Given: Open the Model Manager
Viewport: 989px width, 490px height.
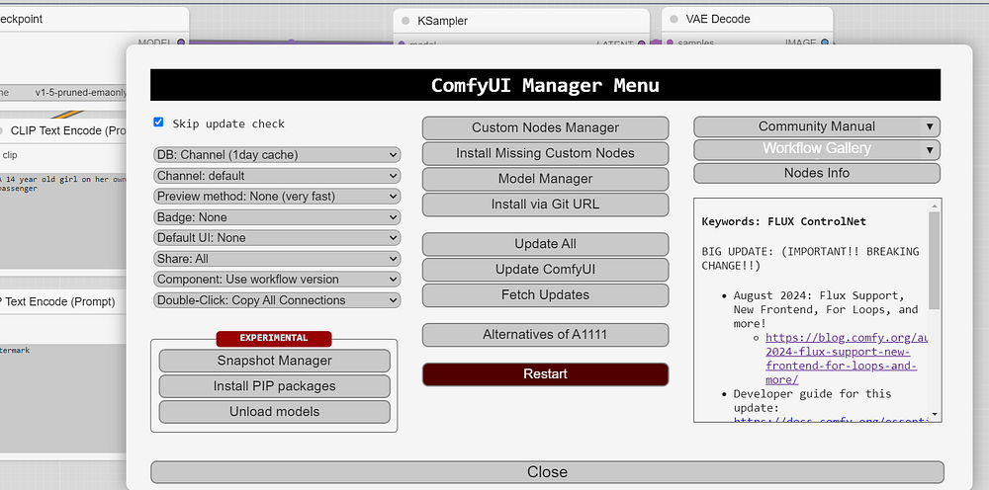Looking at the screenshot, I should (x=545, y=179).
